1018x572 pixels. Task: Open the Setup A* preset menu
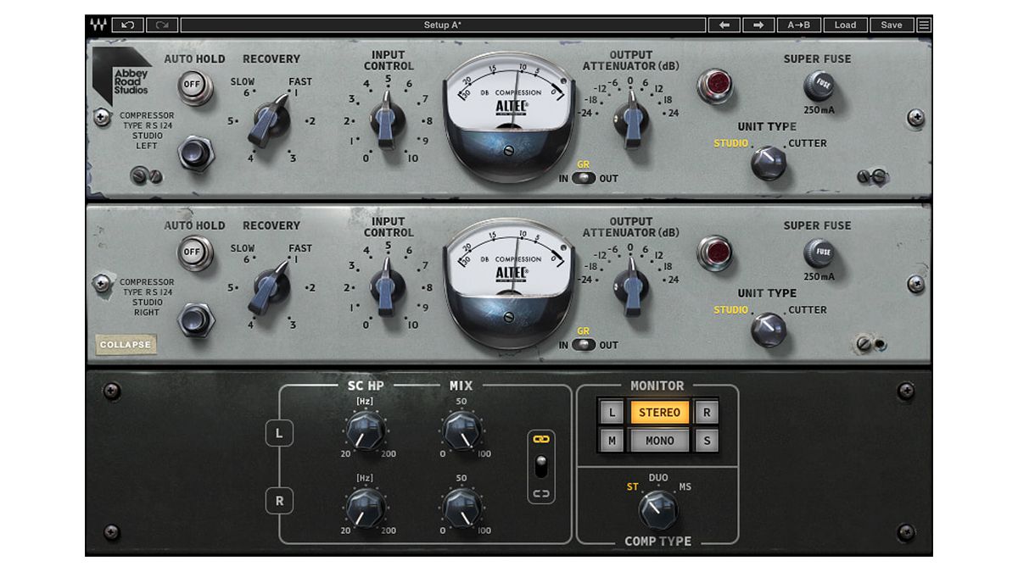click(x=441, y=25)
